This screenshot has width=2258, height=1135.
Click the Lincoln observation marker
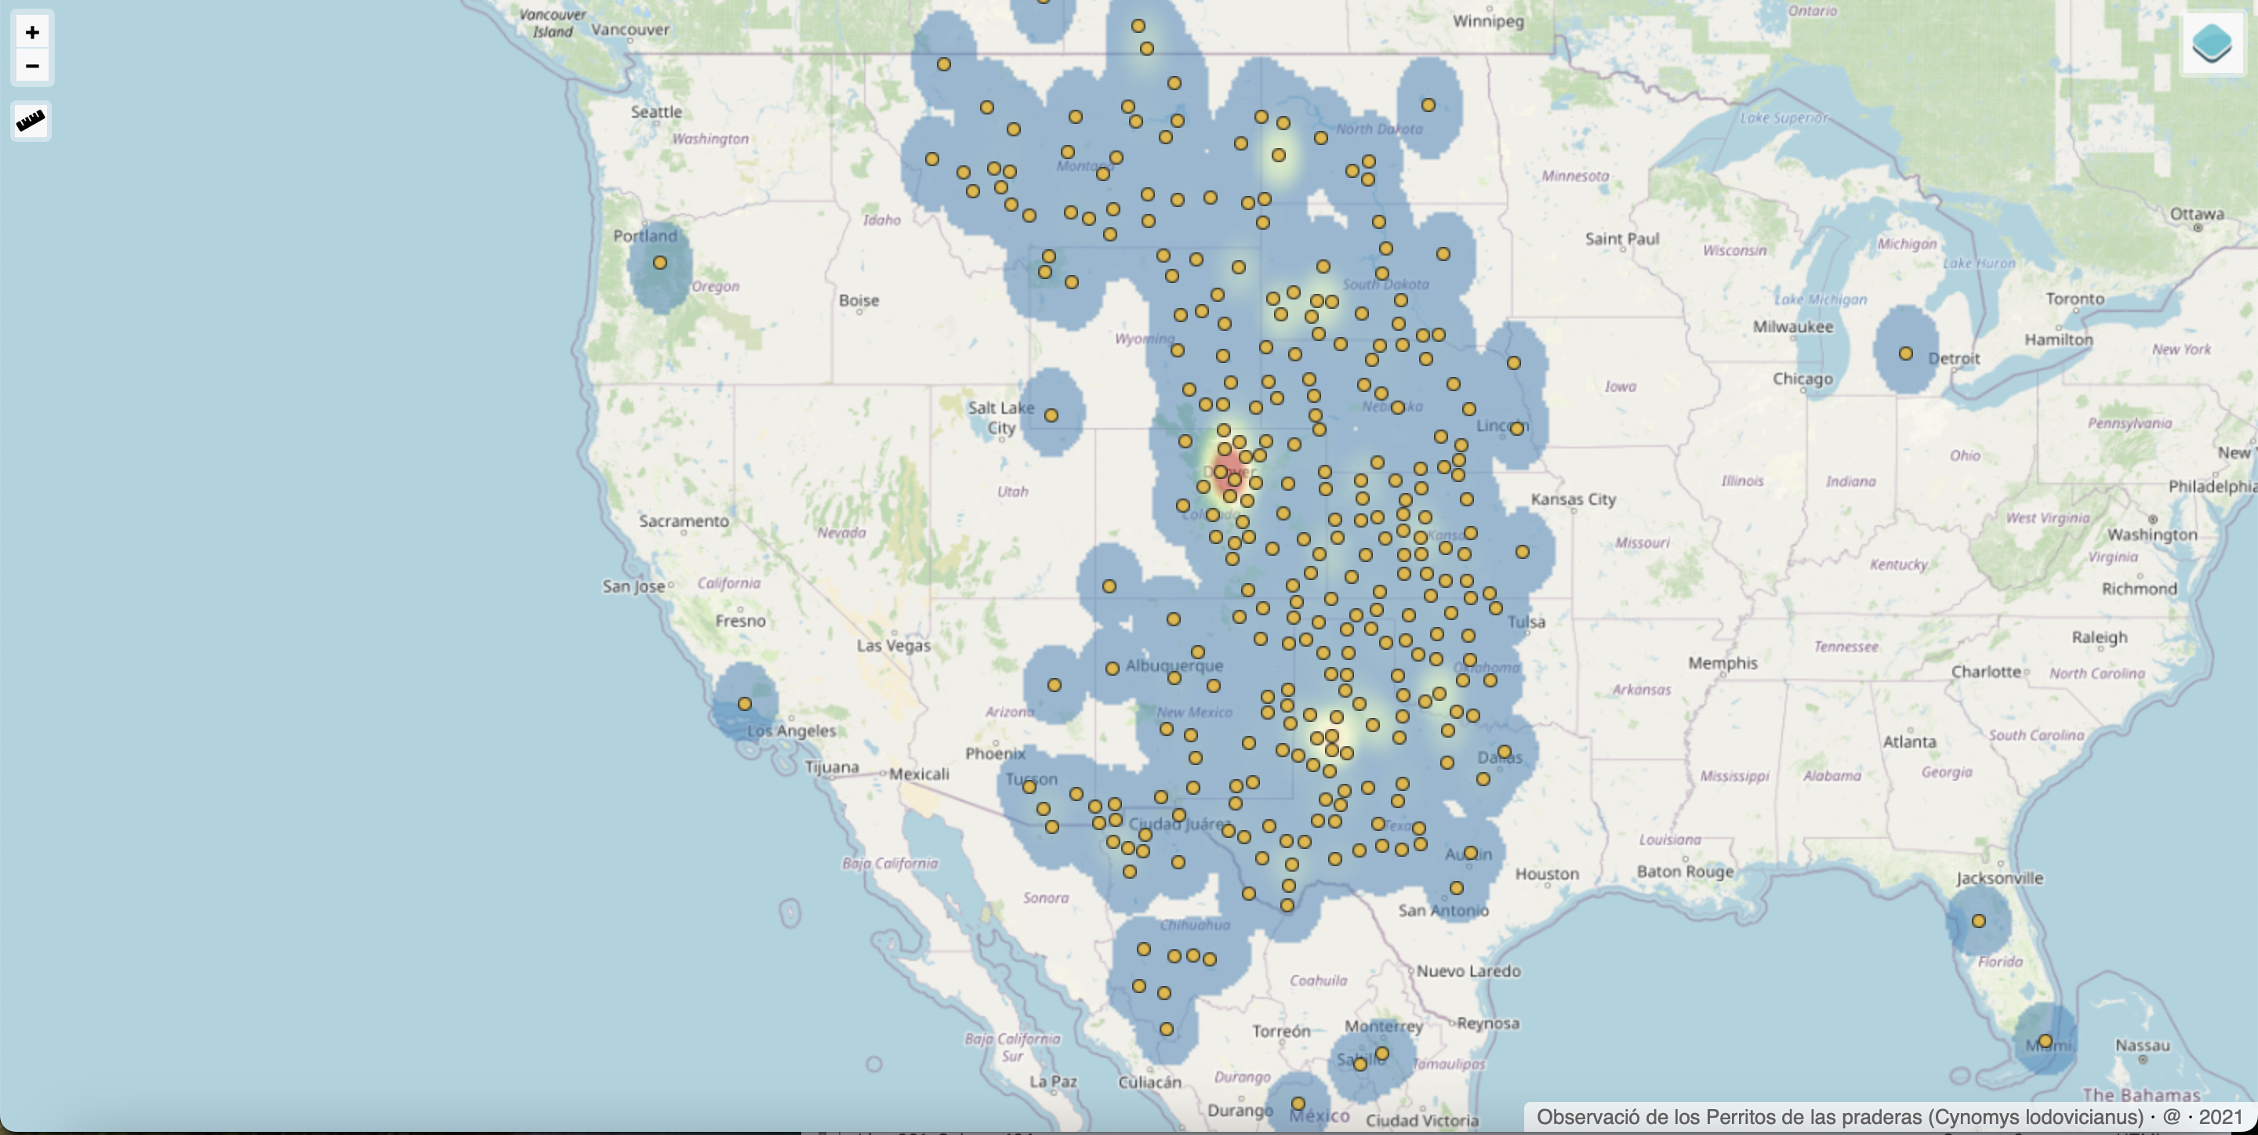1516,429
